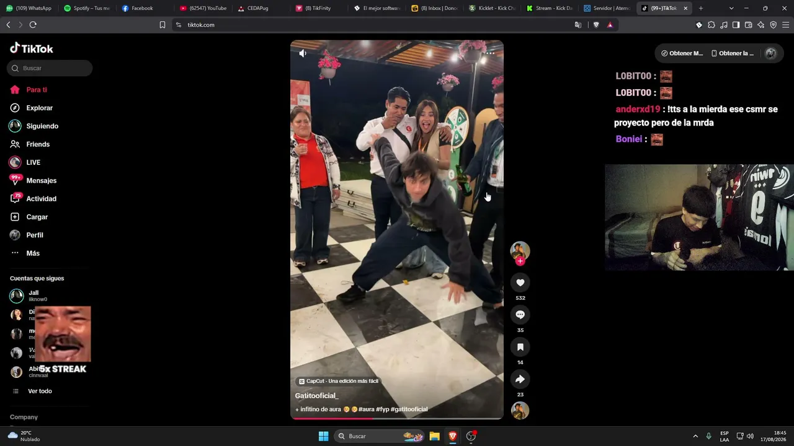Open the Brave Rewards triangle icon
This screenshot has height=446, width=794.
[x=610, y=25]
